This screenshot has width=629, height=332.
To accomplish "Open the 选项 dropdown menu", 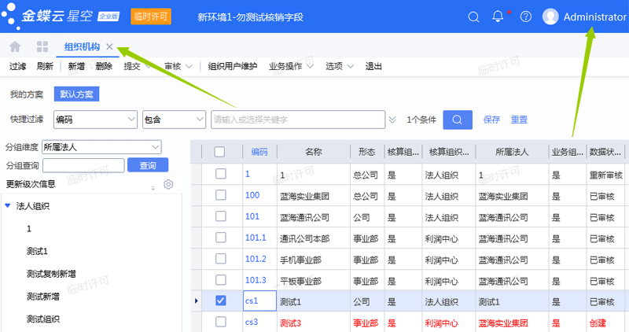I will click(x=340, y=66).
